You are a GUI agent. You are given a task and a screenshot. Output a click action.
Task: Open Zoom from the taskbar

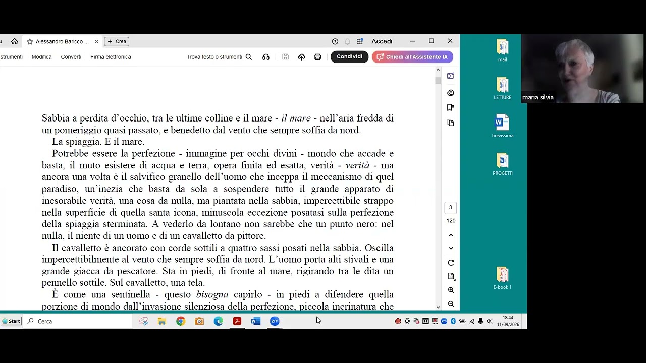click(275, 321)
